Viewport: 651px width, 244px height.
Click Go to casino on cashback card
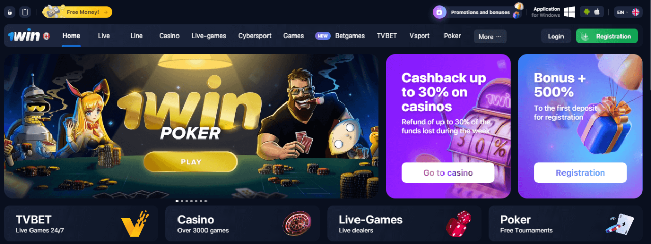448,172
